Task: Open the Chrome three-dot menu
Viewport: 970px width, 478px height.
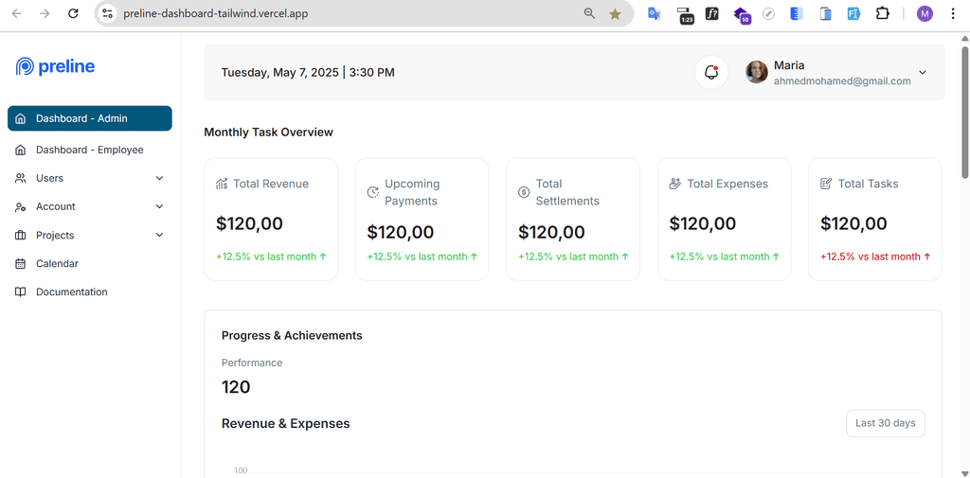Action: pyautogui.click(x=953, y=13)
